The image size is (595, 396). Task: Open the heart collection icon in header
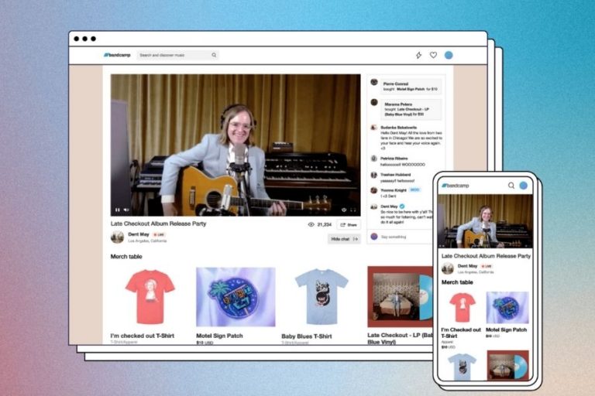[x=433, y=55]
